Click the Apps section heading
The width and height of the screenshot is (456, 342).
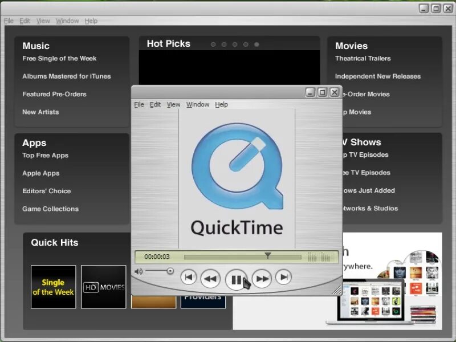click(x=34, y=143)
